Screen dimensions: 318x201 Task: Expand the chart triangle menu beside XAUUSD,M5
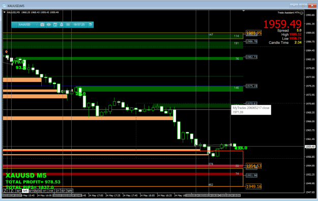[x=5, y=12]
